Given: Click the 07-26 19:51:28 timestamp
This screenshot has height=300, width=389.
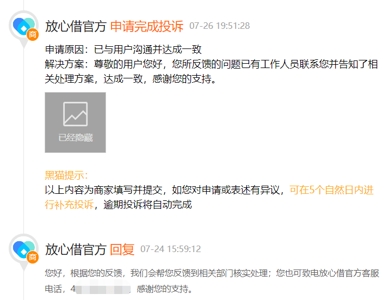Looking at the screenshot, I should [x=220, y=26].
